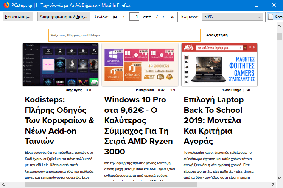Click the Kodisteps article headline
The image size is (283, 188).
point(59,120)
